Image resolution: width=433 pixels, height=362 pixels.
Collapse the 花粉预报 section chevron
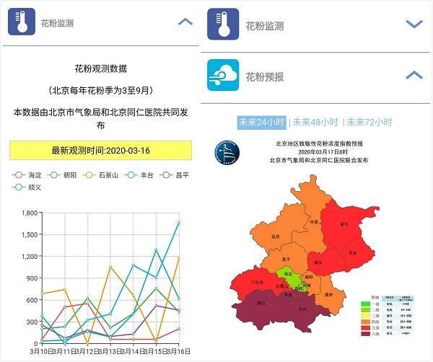click(414, 75)
